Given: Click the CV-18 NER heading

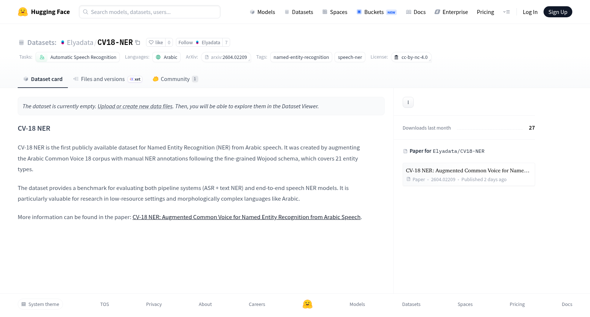Looking at the screenshot, I should tap(34, 128).
